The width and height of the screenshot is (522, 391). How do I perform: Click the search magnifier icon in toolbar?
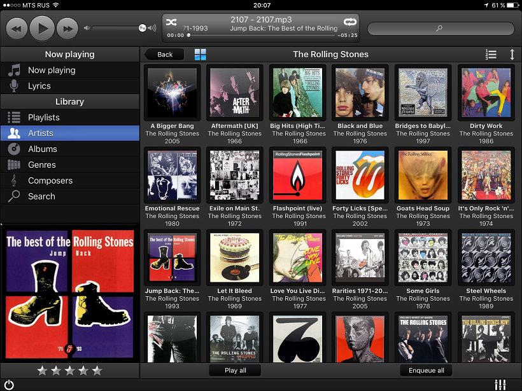pyautogui.click(x=439, y=29)
